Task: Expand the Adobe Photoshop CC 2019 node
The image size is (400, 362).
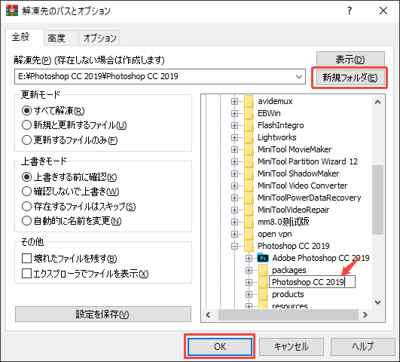Action: point(249,258)
